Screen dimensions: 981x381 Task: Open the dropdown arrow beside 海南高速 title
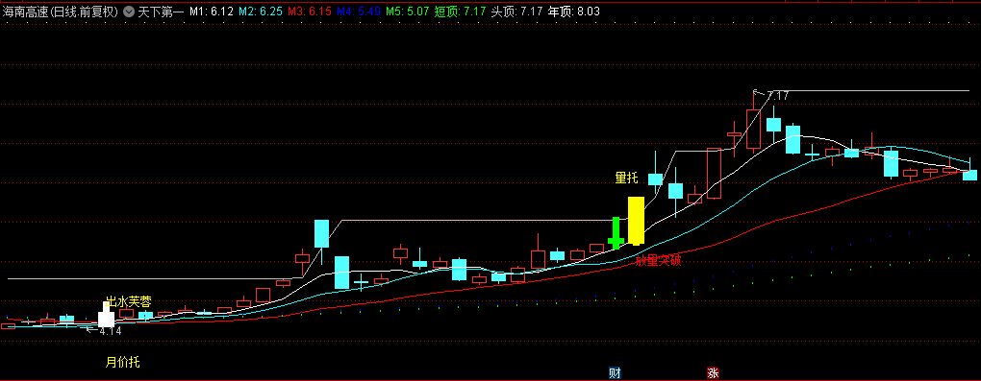point(128,12)
